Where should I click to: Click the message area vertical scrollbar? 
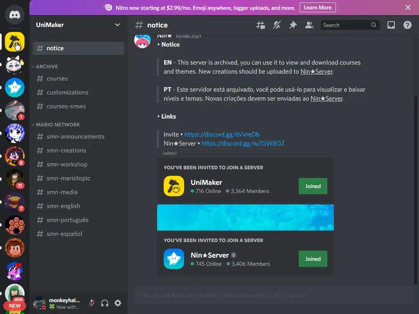click(416, 190)
